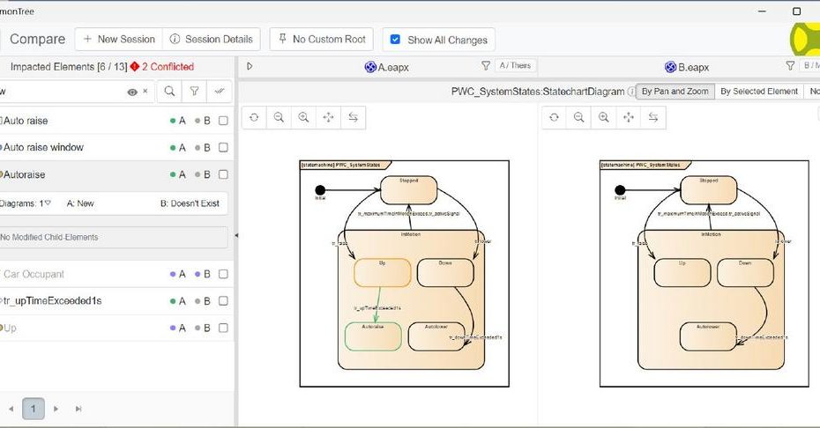The image size is (820, 428).
Task: Click the Autolower state in diagram A
Action: point(436,336)
